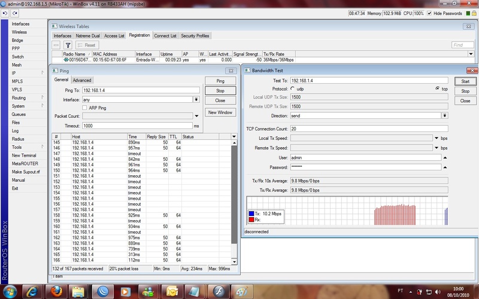
Task: Expand the Local Tx Speed field arrow
Action: click(436, 138)
